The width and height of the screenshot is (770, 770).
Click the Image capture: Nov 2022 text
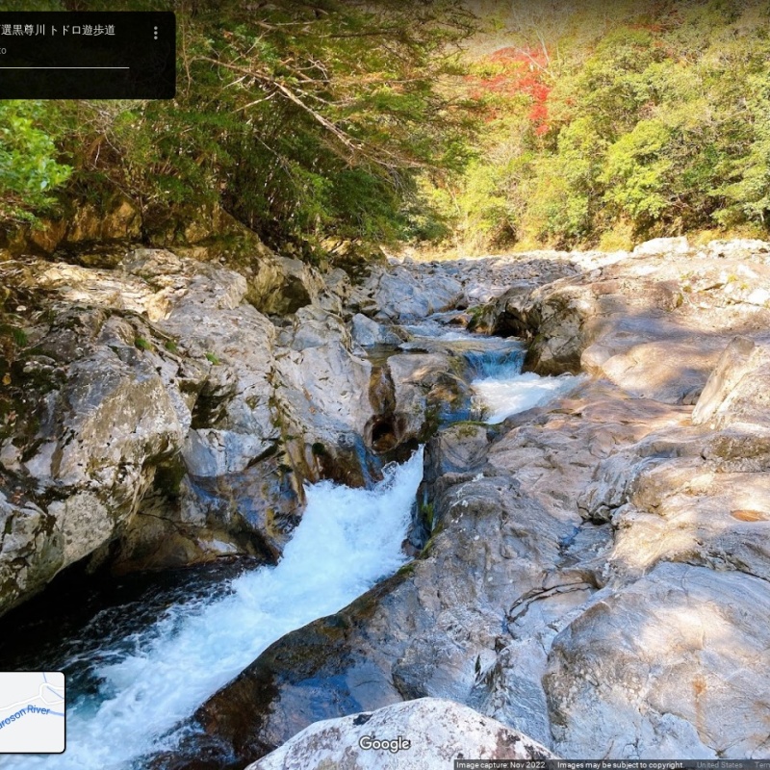click(x=500, y=765)
